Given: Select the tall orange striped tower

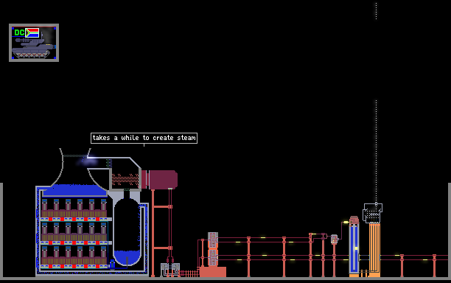Looking at the screenshot, I should point(374,250).
